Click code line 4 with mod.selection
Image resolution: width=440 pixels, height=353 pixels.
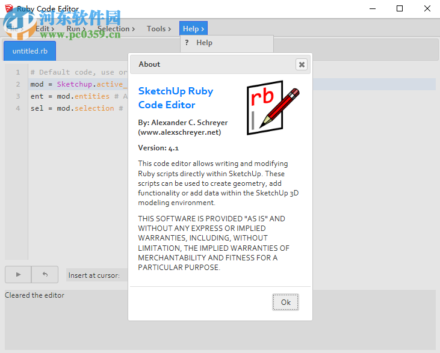click(x=76, y=108)
